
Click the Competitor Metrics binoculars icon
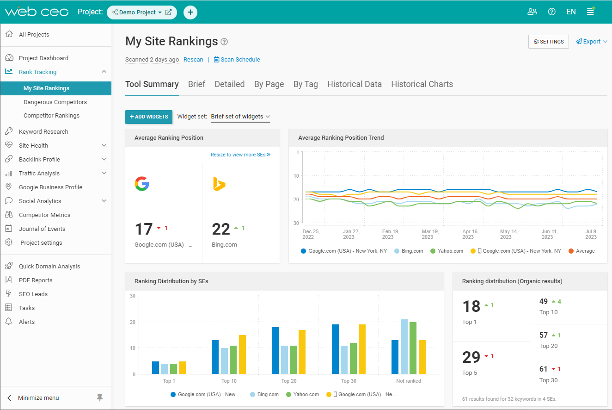(x=9, y=215)
